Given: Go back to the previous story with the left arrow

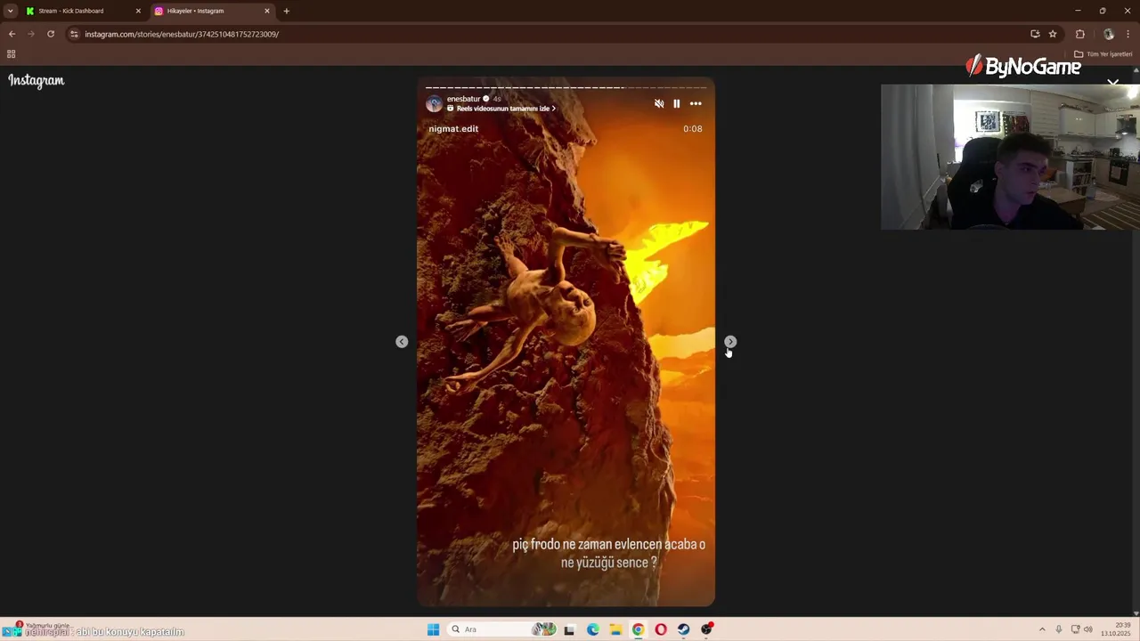Looking at the screenshot, I should [402, 342].
